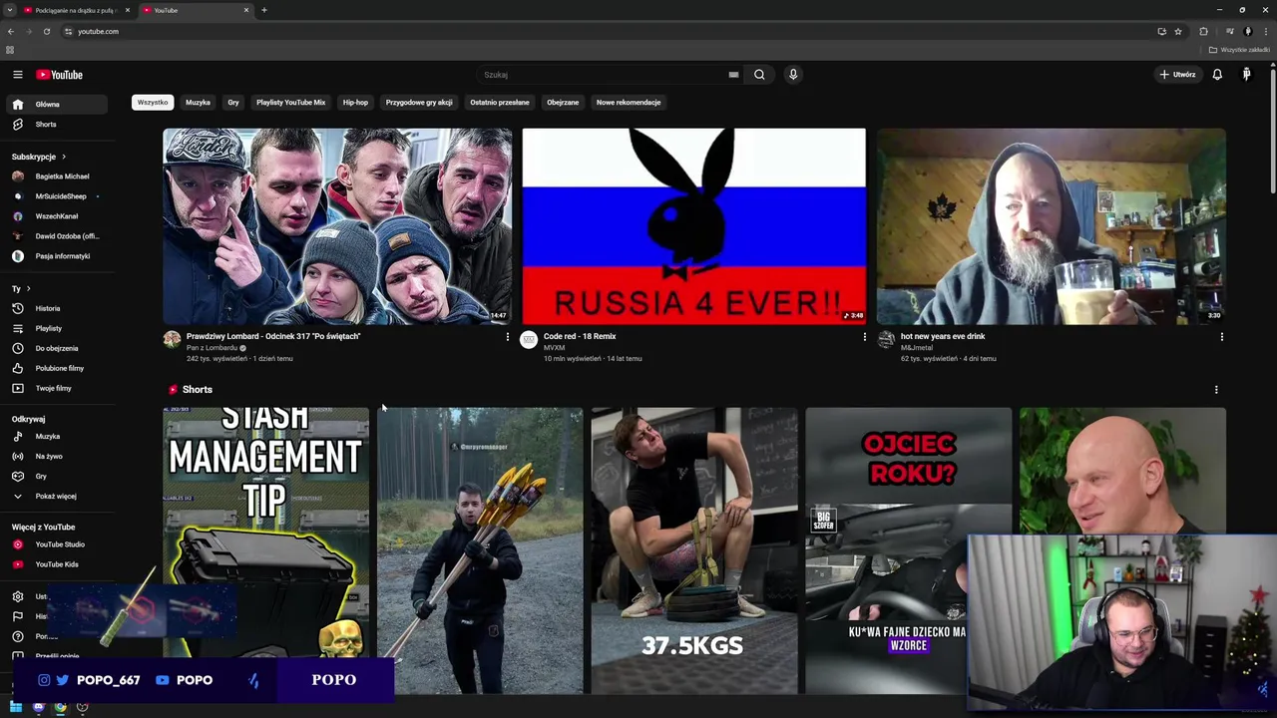Open YouTube Kids link
1277x718 pixels.
tap(57, 564)
